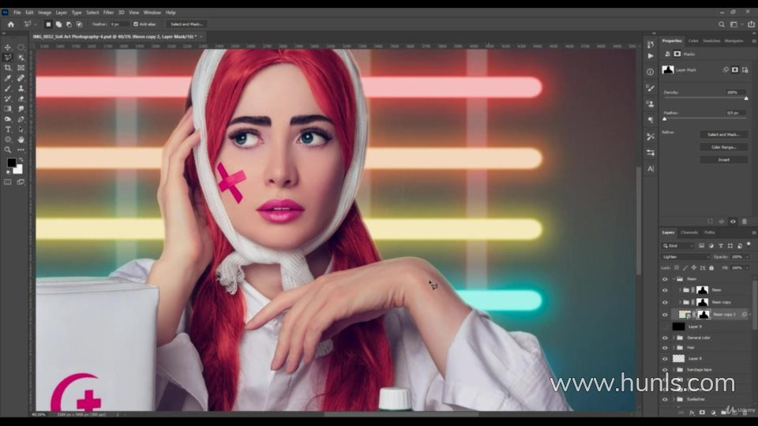This screenshot has width=758, height=426.
Task: Select the Elliptical Marquee tool
Action: coord(21,47)
